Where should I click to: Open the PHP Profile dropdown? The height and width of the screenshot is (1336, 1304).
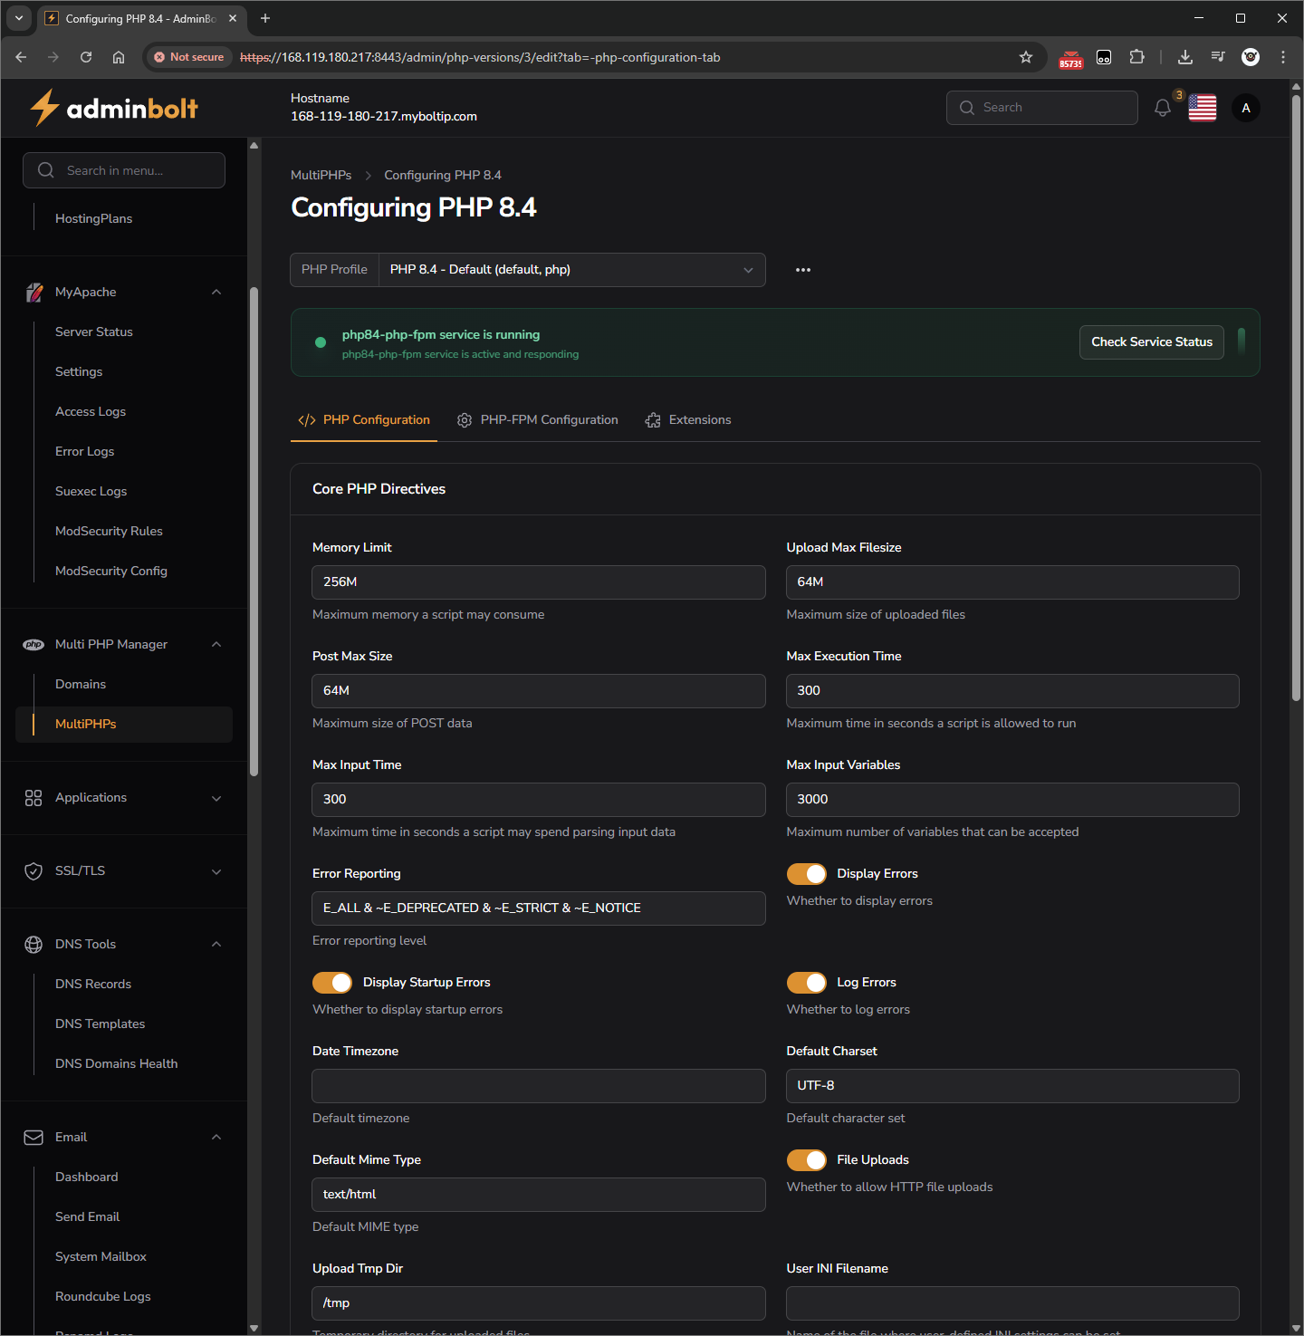click(571, 270)
